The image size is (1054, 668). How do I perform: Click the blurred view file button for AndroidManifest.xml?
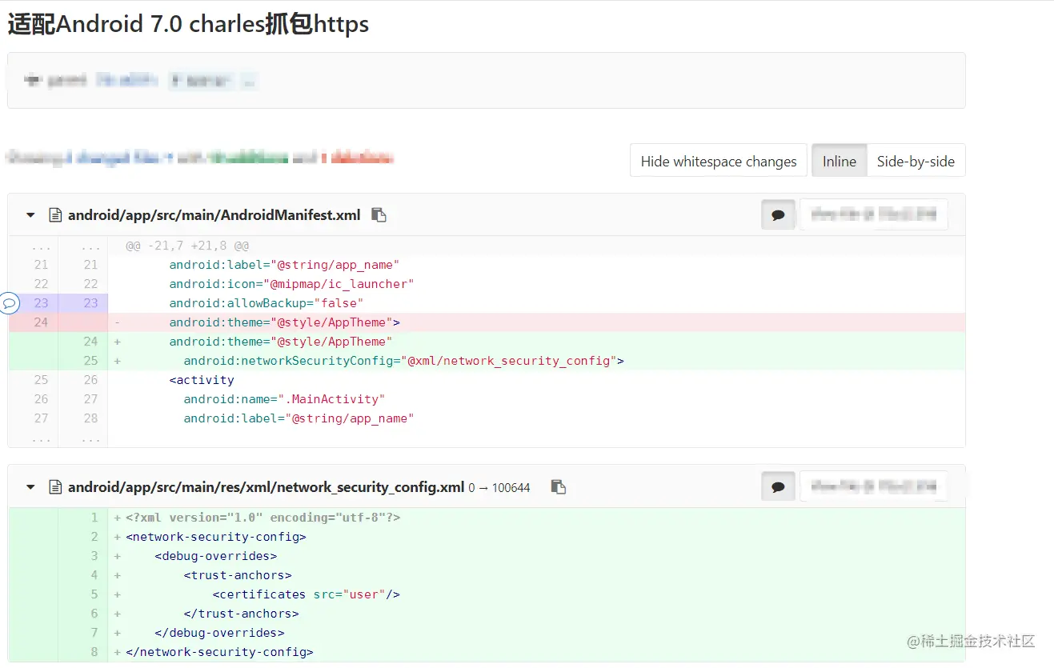pos(873,215)
